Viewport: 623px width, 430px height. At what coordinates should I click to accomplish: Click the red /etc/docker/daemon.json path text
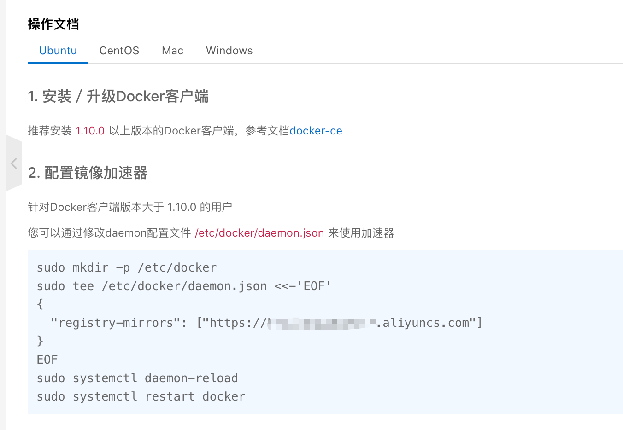pos(259,233)
